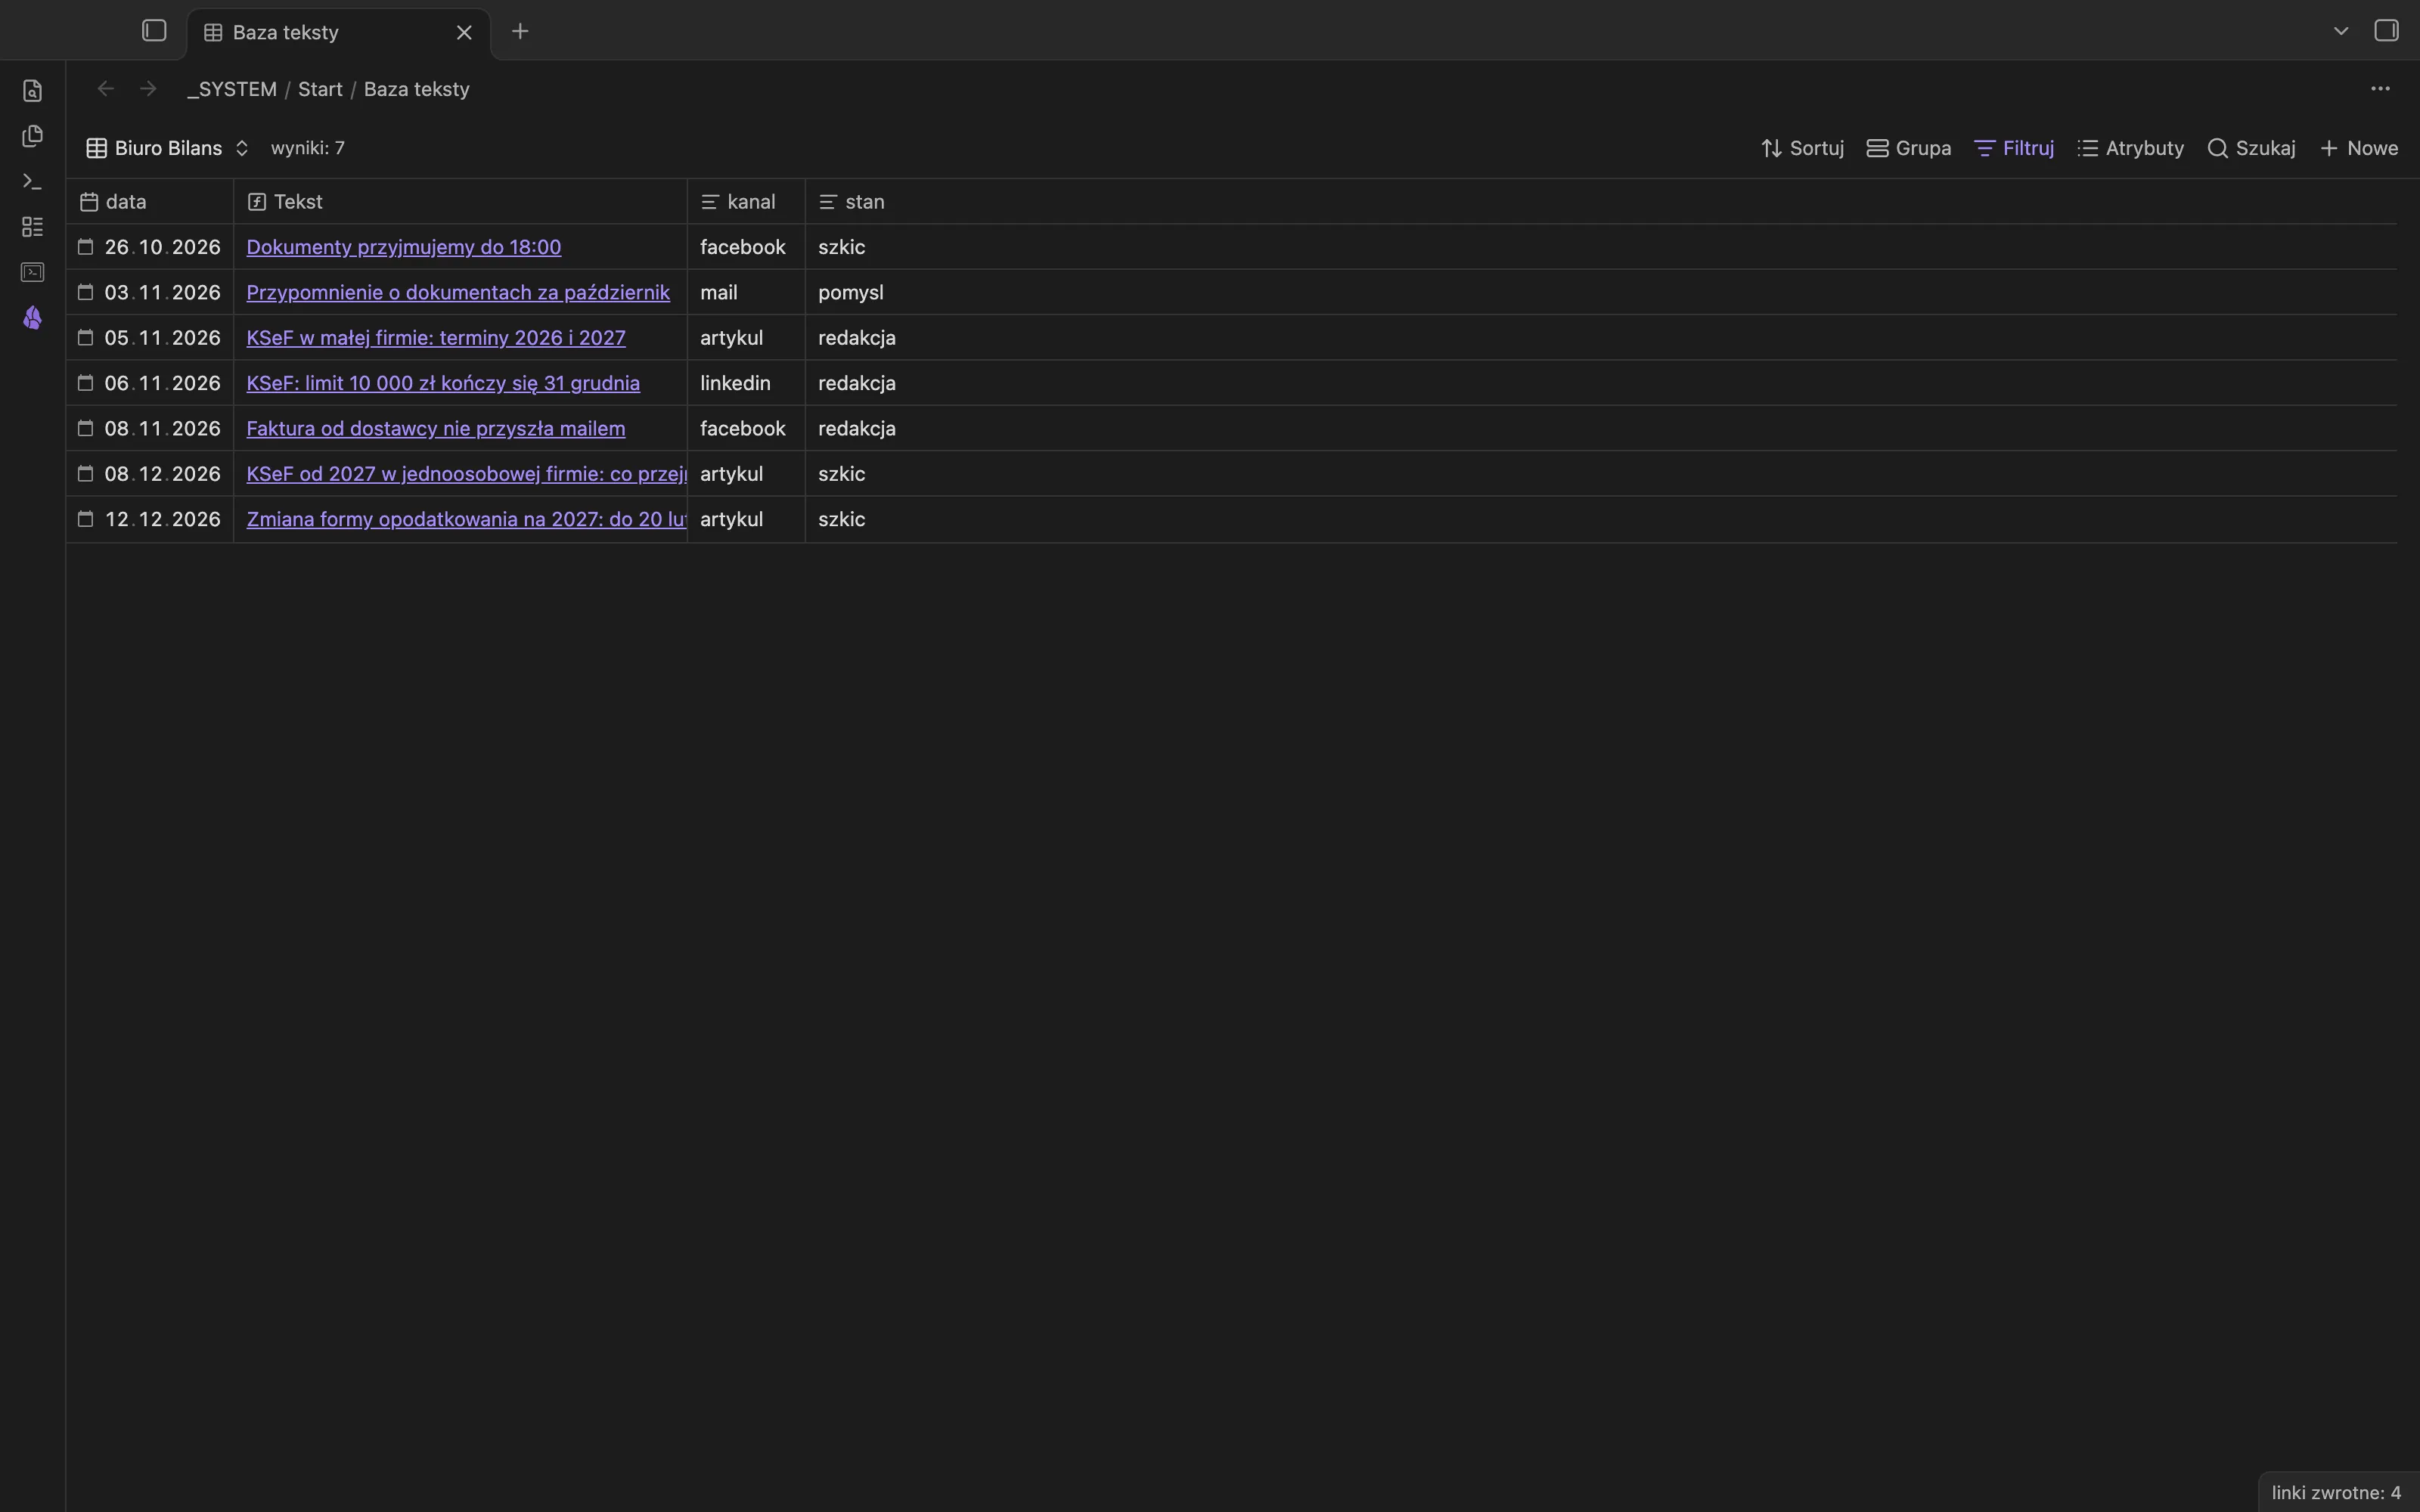Toggle the left sidebar panel icon
The height and width of the screenshot is (1512, 2420).
pos(154,31)
